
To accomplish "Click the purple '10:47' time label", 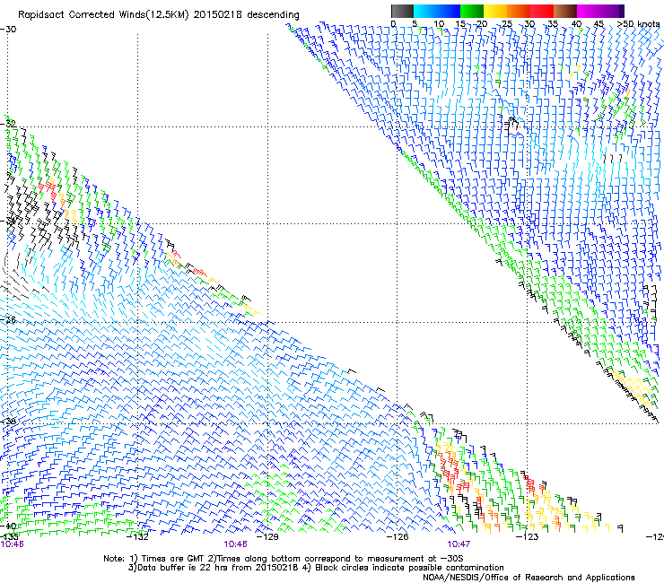I will pos(459,544).
